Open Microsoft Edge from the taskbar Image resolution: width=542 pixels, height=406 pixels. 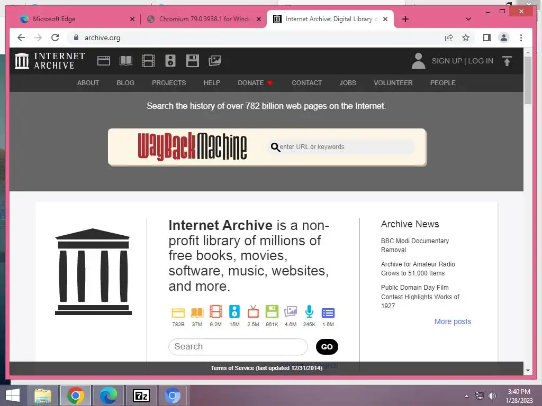click(x=108, y=395)
